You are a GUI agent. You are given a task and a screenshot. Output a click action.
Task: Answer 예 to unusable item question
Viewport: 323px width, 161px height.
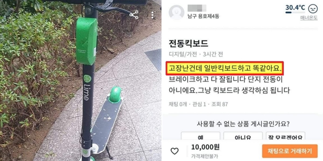point(201,136)
